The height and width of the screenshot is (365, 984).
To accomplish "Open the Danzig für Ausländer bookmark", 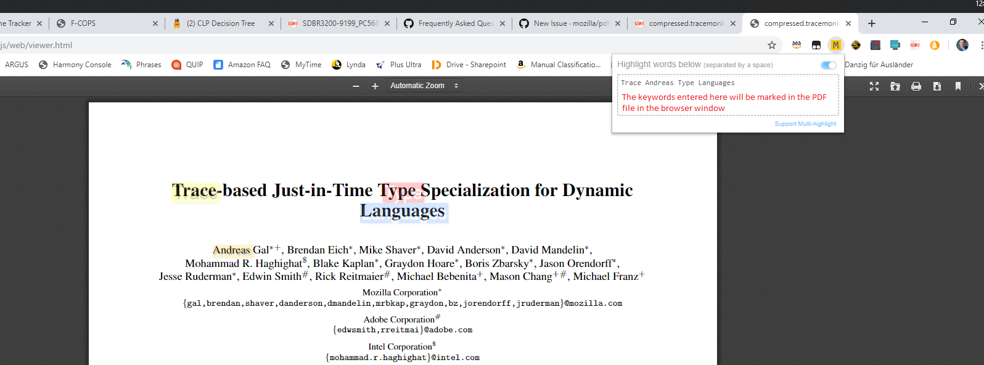I will (x=879, y=65).
